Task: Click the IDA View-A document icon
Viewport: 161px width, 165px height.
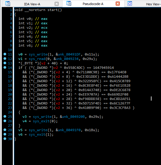Action: click(8, 4)
